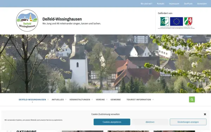Accept cookies with 'Cookies akzeptieren'

(112, 122)
